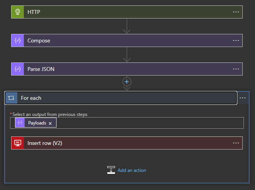255x190 pixels.
Task: Expand the Compose action card
Action: [127, 40]
